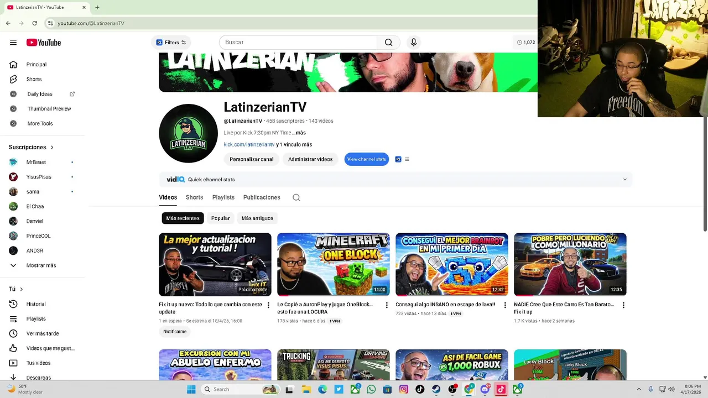Viewport: 708px width, 398px height.
Task: Switch to Publicaciones tab
Action: 262,197
